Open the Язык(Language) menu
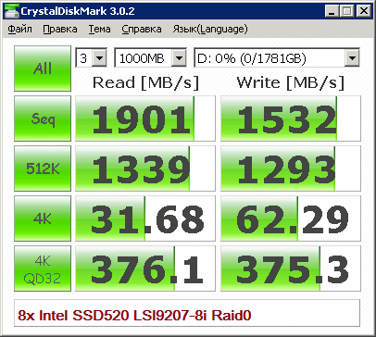376x337 pixels. click(x=210, y=29)
